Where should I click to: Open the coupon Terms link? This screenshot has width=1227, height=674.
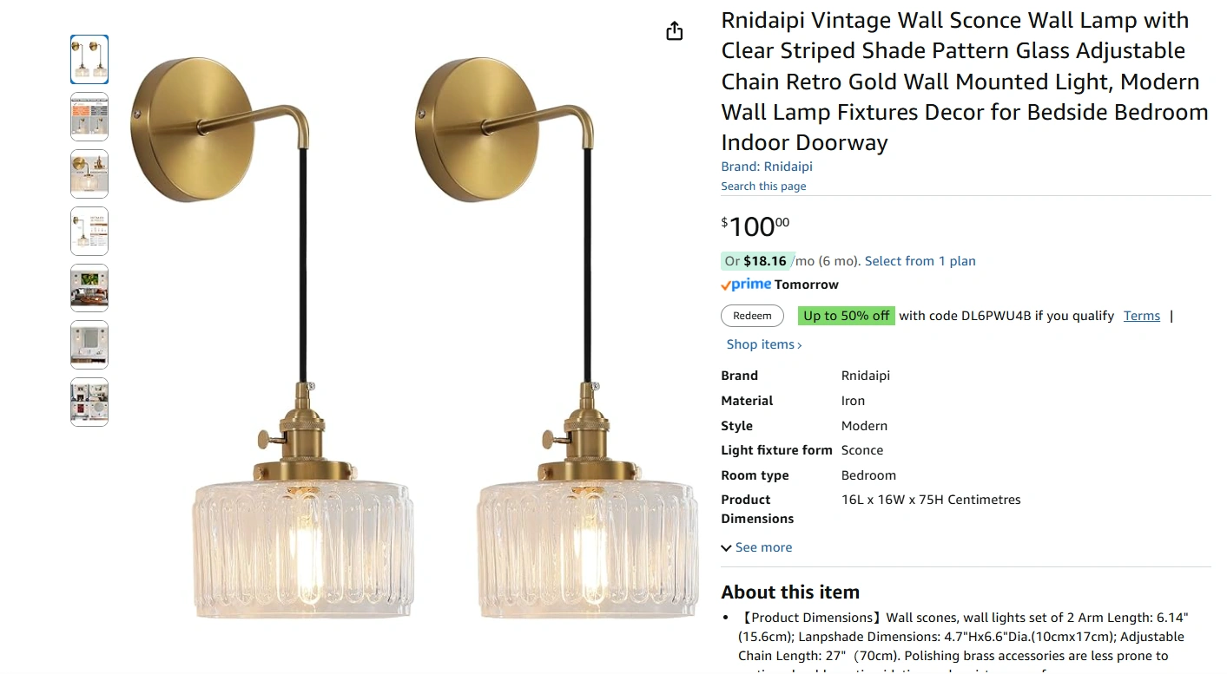pos(1141,316)
